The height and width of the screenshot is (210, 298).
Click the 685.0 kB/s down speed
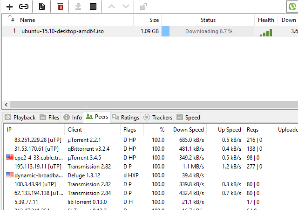(x=191, y=140)
